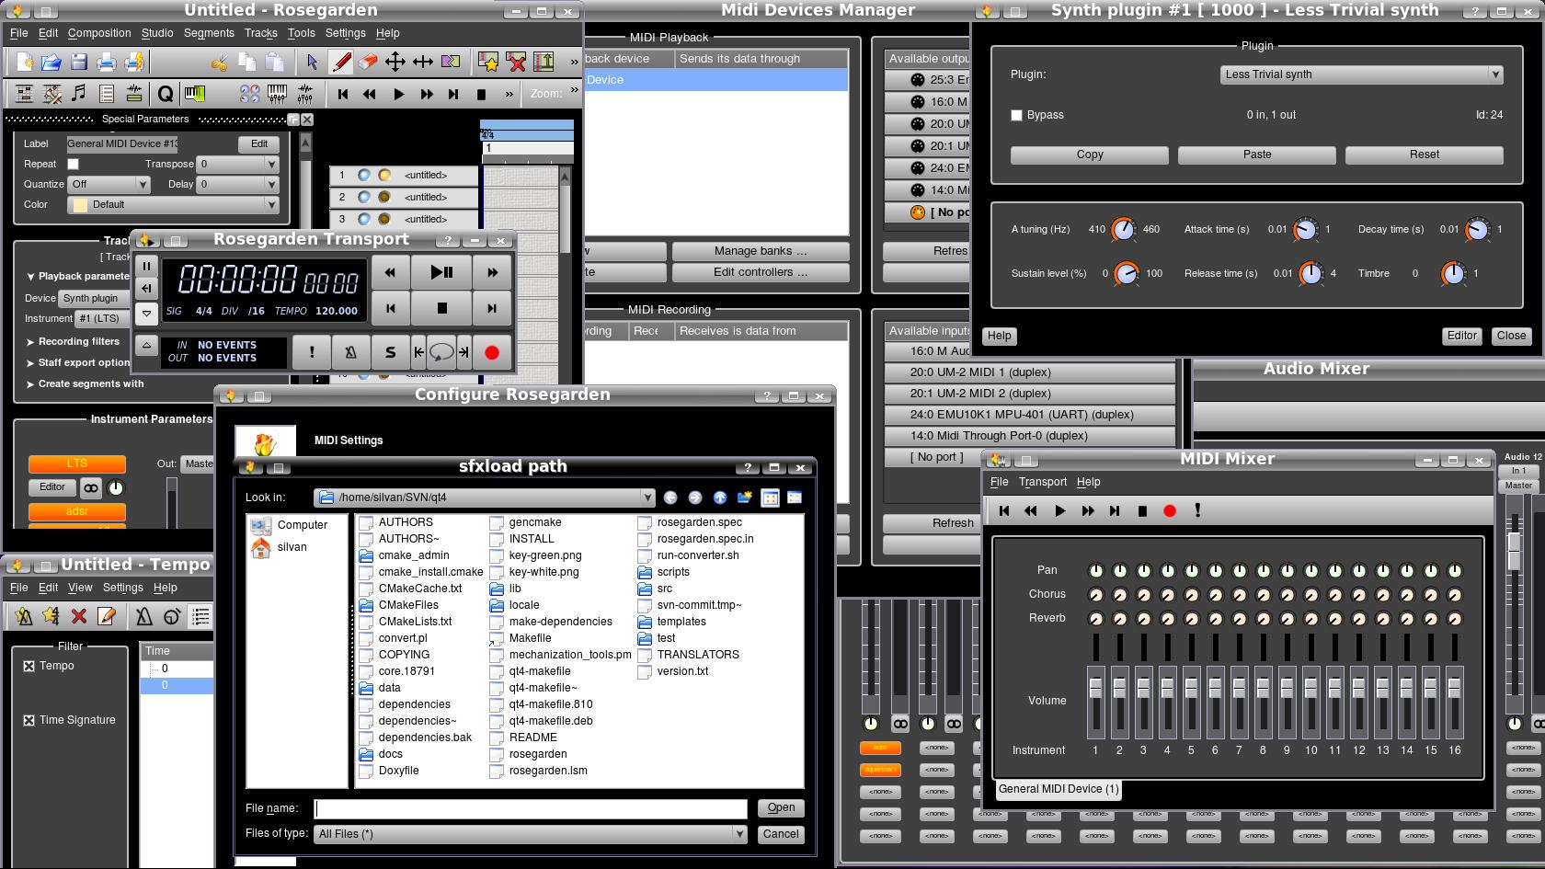Click play/pause in Rosegarden Transport
This screenshot has width=1545, height=869.
click(441, 272)
